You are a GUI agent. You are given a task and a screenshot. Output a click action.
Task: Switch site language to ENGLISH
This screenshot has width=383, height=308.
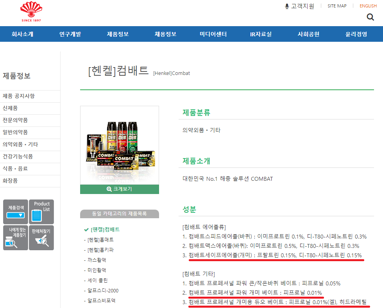click(x=368, y=6)
